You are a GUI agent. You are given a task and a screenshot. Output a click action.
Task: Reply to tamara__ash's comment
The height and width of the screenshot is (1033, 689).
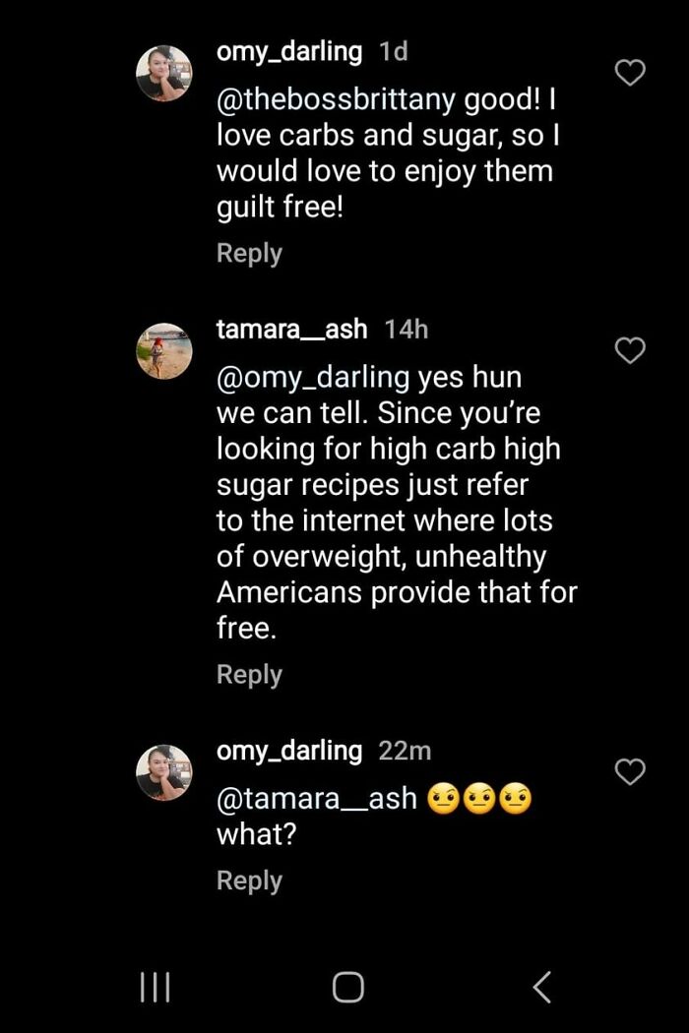pos(249,674)
